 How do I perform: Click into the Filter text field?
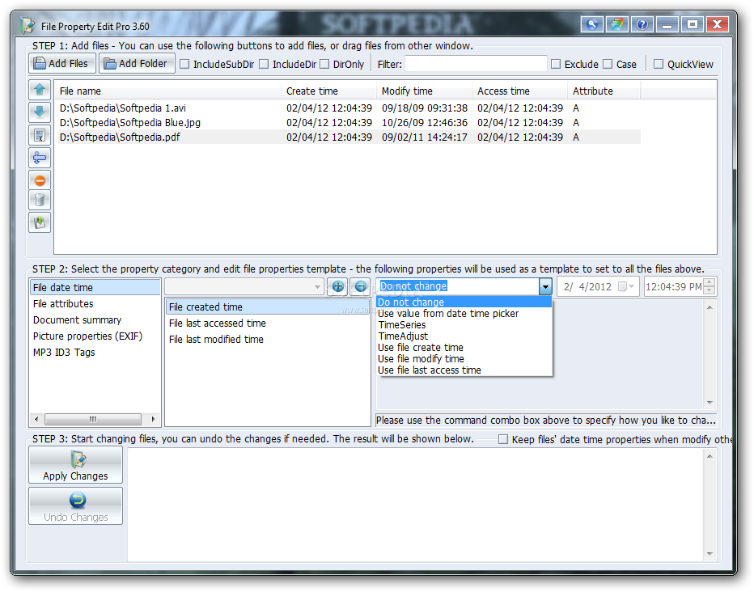476,64
